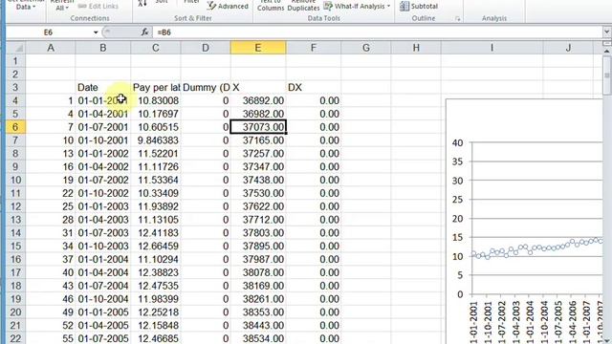Click cell with date 01-04-2001
Screen dimensions: 612x344
click(102, 114)
